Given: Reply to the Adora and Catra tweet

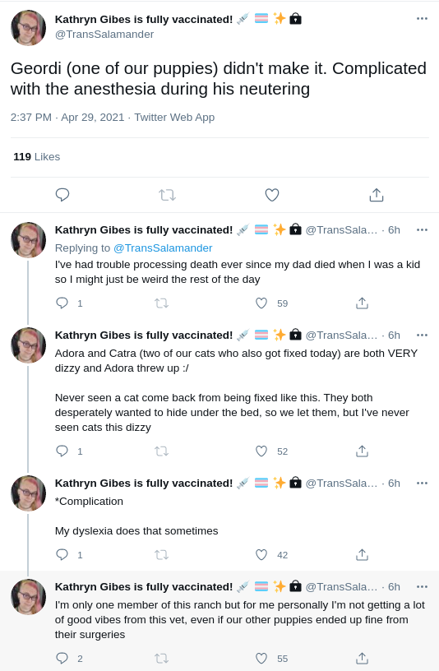Looking at the screenshot, I should pyautogui.click(x=62, y=451).
